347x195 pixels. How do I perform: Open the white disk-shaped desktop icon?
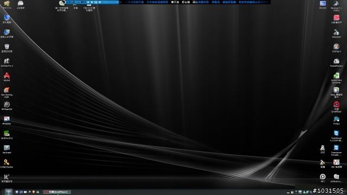(21, 3)
